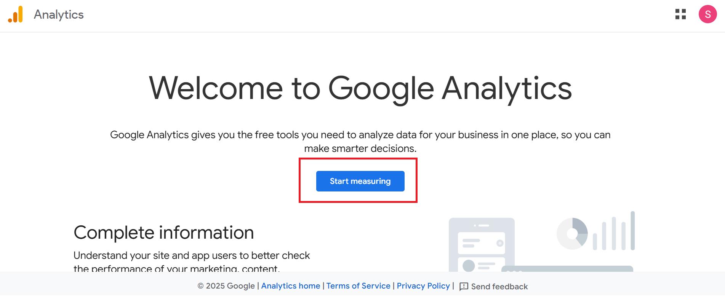Viewport: 725px width, 303px height.
Task: Click the copyright 2025 Google footer text
Action: [226, 286]
